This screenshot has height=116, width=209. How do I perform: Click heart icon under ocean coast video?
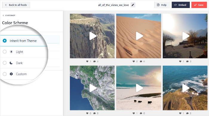[180, 113]
